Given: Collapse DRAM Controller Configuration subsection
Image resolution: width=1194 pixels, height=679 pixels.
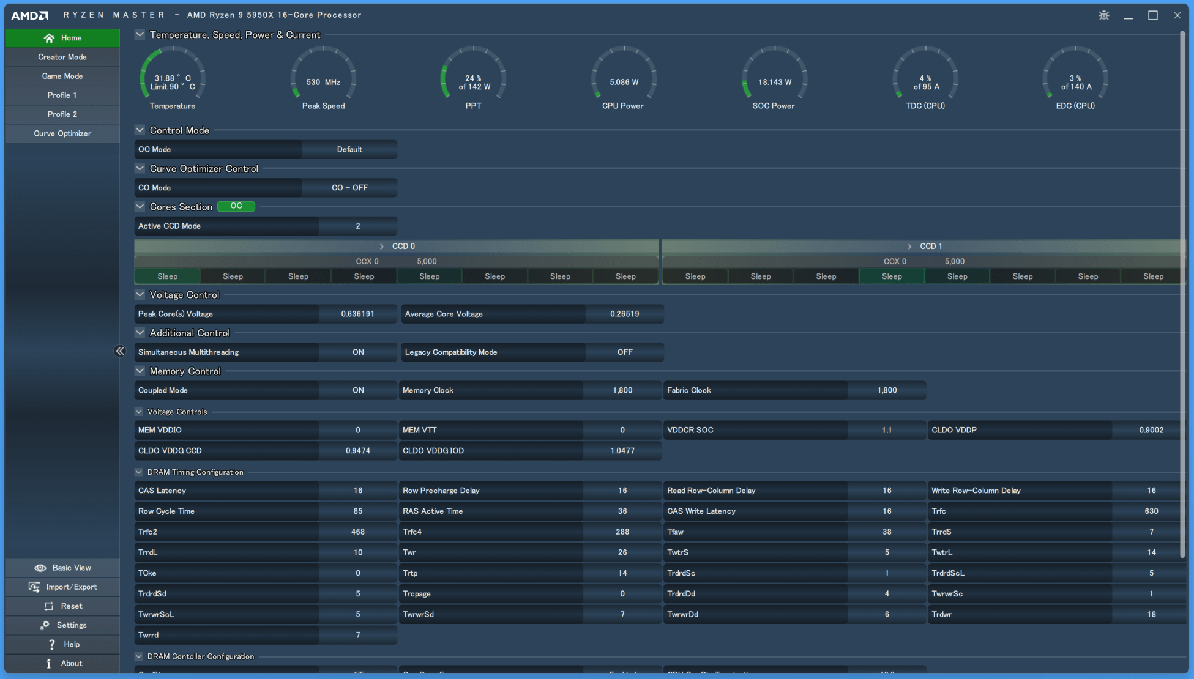Looking at the screenshot, I should point(139,656).
